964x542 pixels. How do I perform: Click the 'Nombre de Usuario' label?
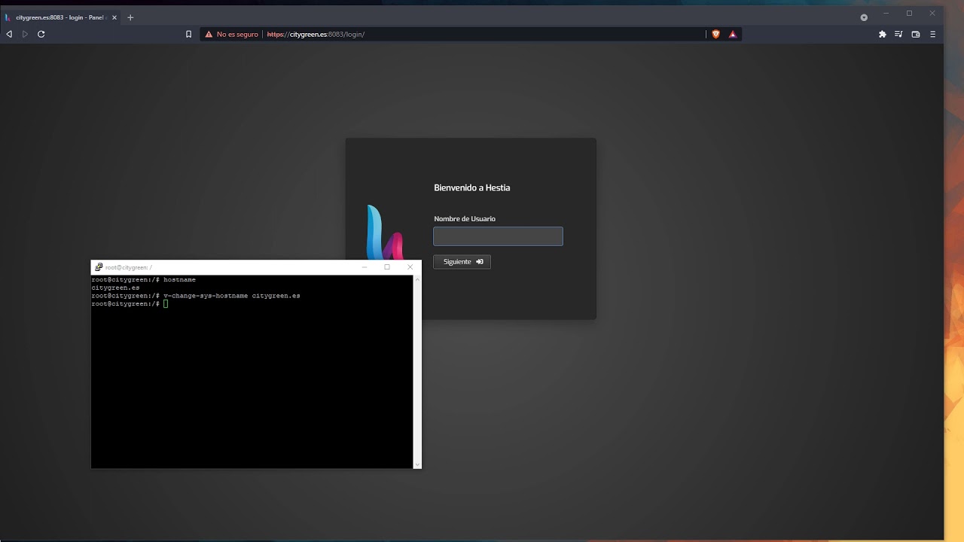tap(465, 219)
